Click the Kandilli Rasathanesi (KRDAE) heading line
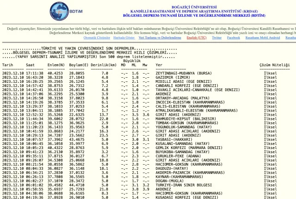The width and height of the screenshot is (296, 199). 194,11
